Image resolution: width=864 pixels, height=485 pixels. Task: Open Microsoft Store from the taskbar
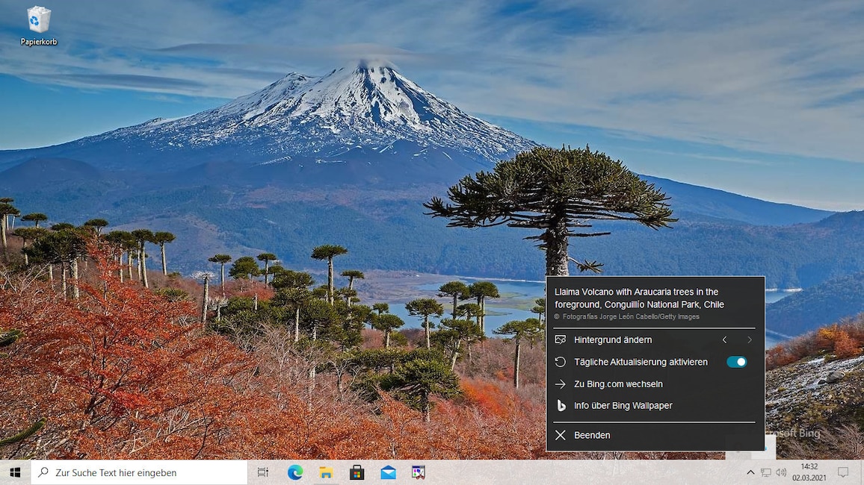click(x=357, y=472)
